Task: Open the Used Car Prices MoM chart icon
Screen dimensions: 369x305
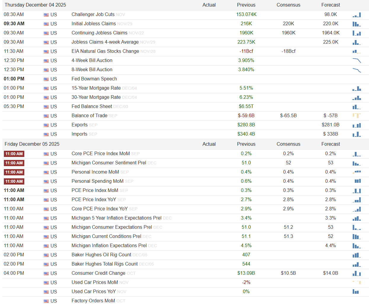Action: [357, 282]
